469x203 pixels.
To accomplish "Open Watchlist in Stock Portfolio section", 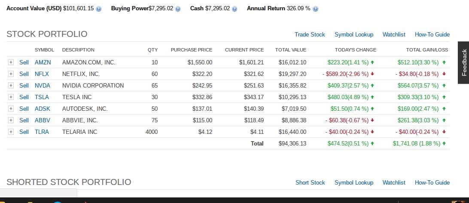I will point(394,34).
